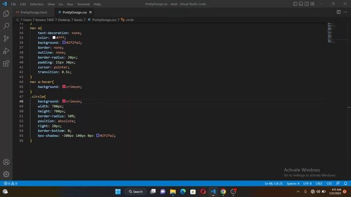This screenshot has width=351, height=197.
Task: Open the Edit menu
Action: [23, 4]
